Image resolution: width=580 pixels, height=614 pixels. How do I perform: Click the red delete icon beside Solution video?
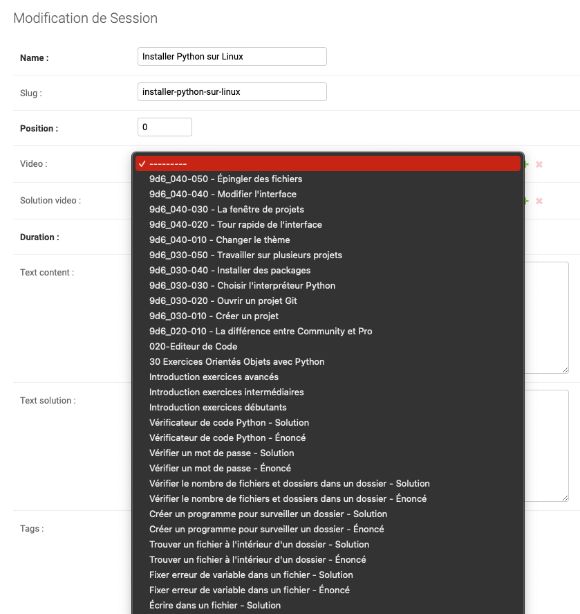coord(539,201)
